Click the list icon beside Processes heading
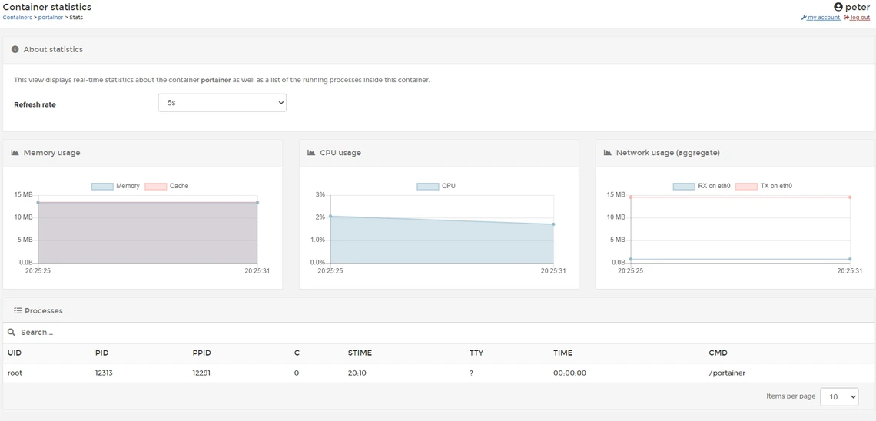 (18, 310)
